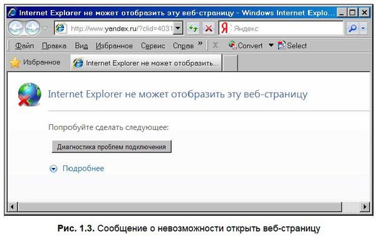Select the Internet Explorer не может отобразить tab

tap(146, 63)
